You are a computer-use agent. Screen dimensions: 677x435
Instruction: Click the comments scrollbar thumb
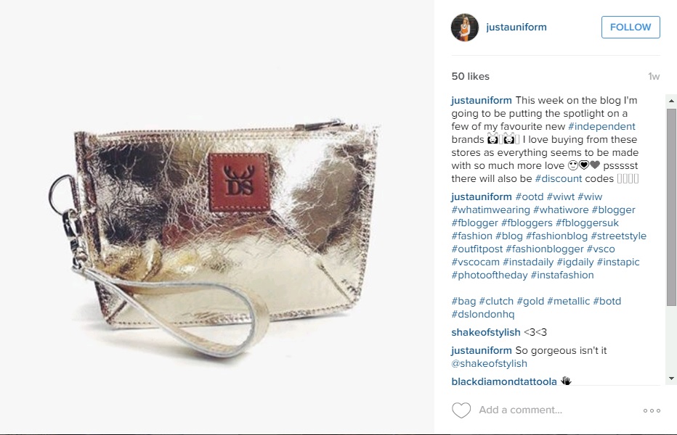[671, 207]
